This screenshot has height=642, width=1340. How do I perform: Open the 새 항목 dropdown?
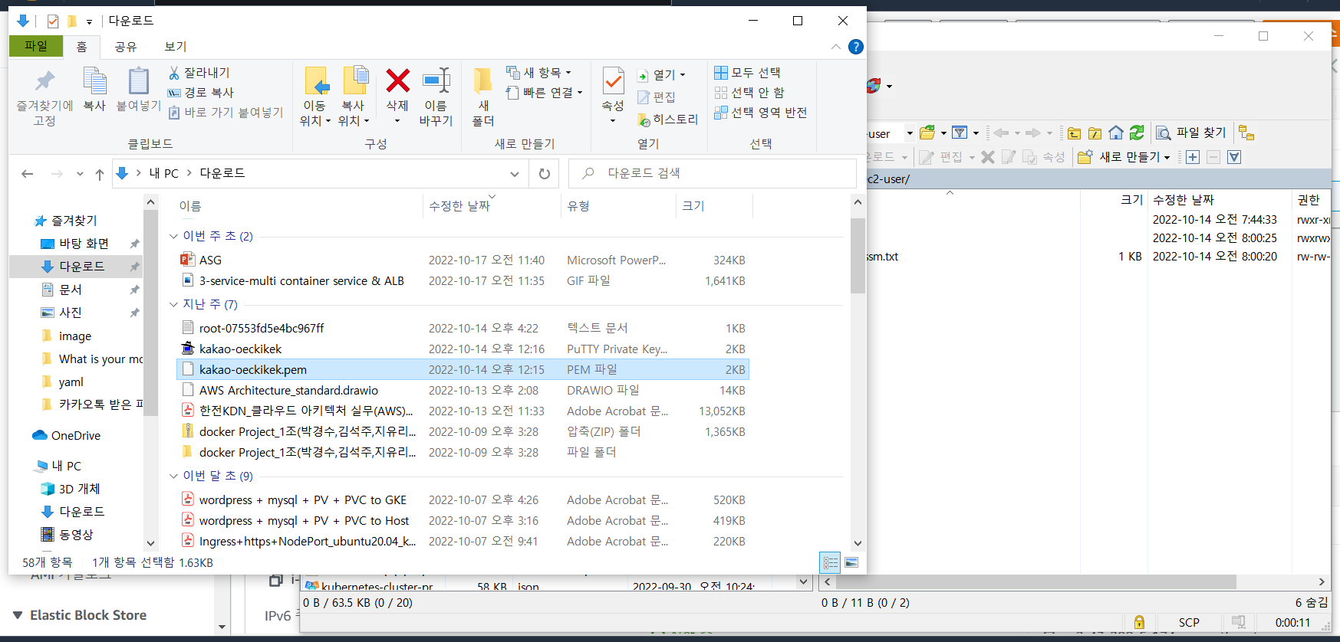click(539, 73)
